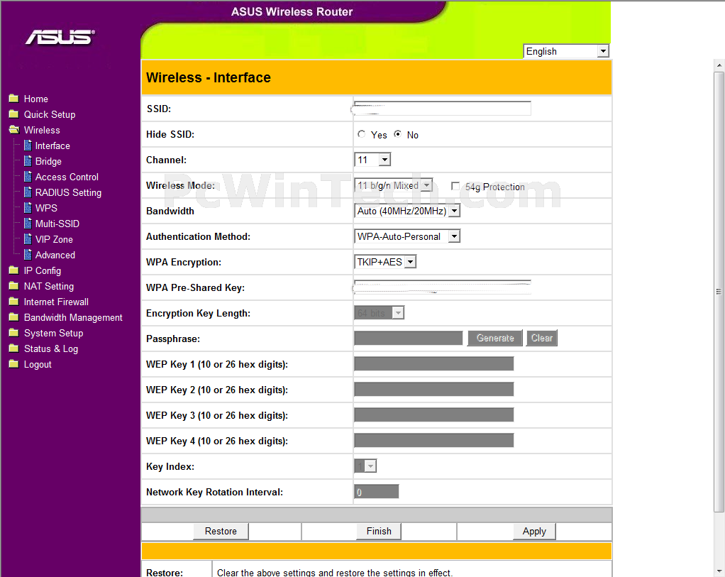Click the Home folder icon

pyautogui.click(x=14, y=99)
